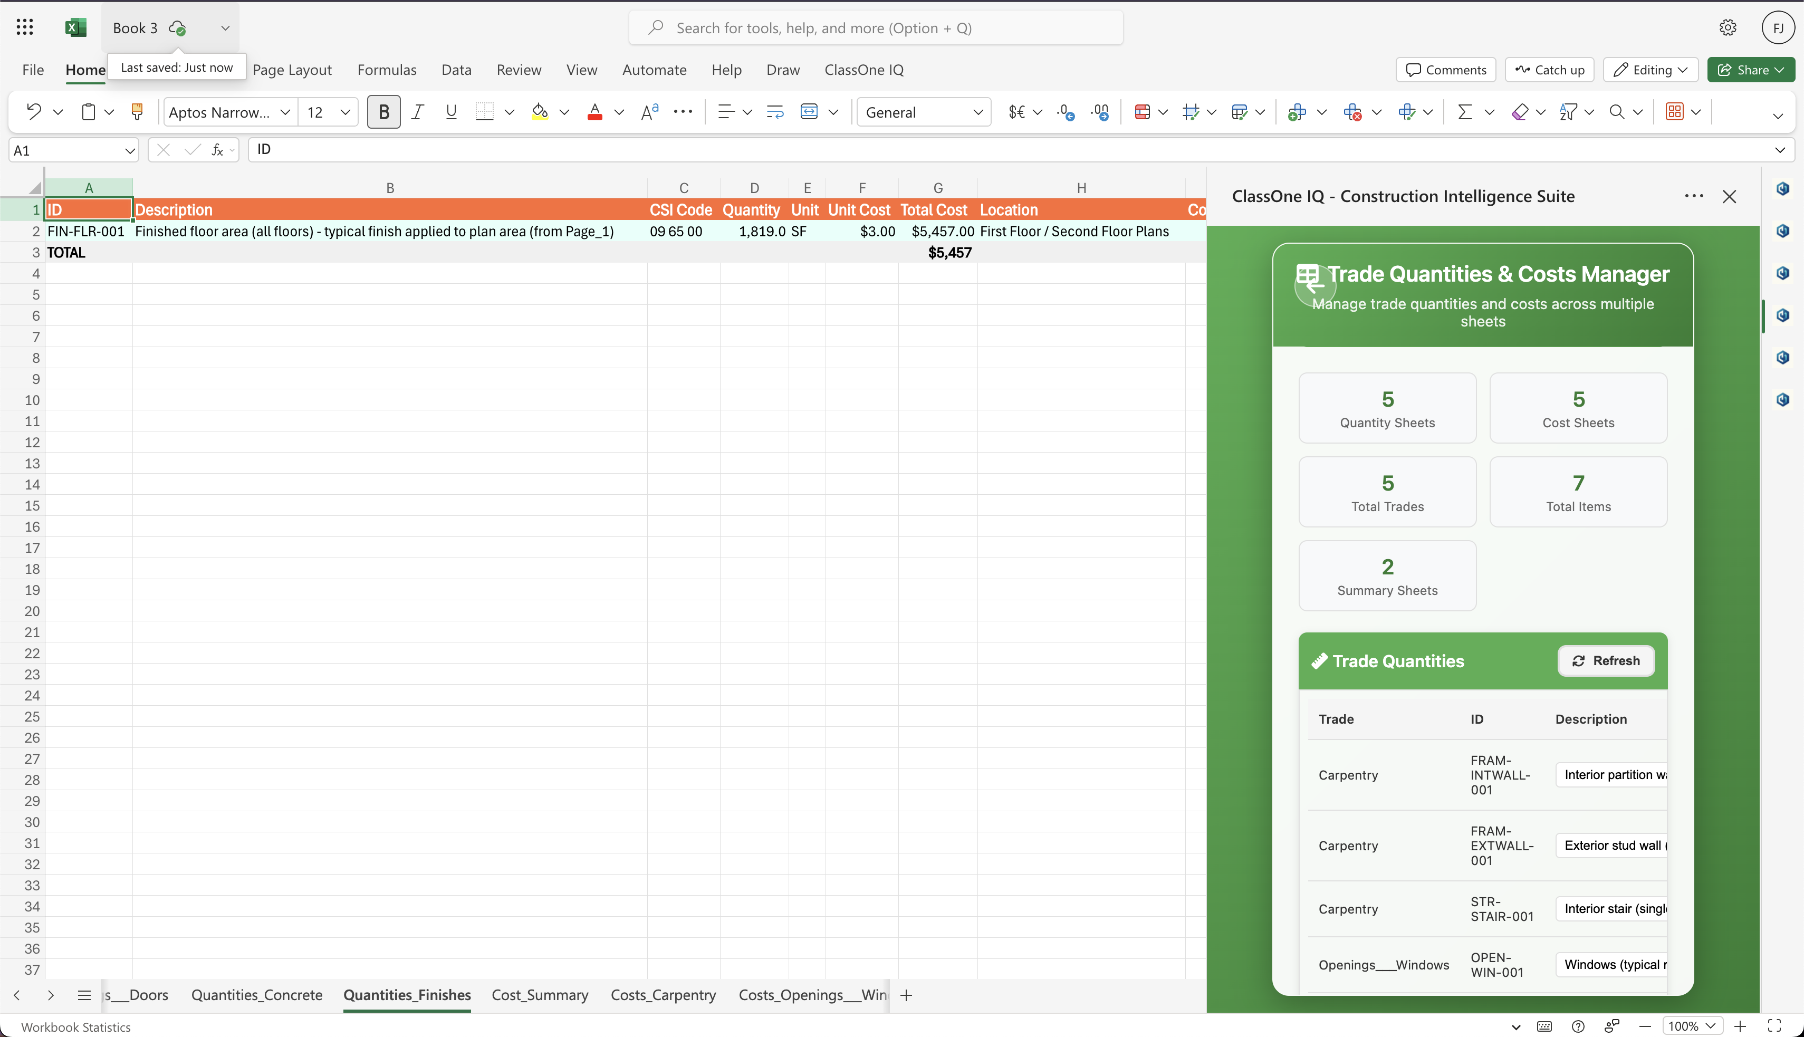Open the Editing mode dropdown
Viewport: 1804px width, 1037px height.
pos(1650,70)
